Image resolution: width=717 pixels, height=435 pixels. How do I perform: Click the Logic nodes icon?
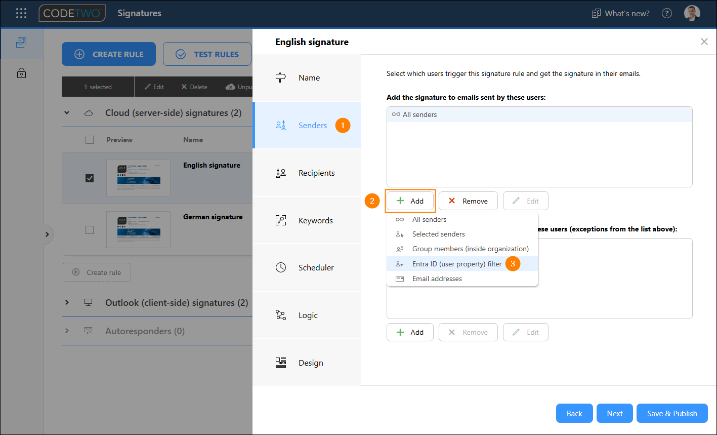(x=281, y=315)
